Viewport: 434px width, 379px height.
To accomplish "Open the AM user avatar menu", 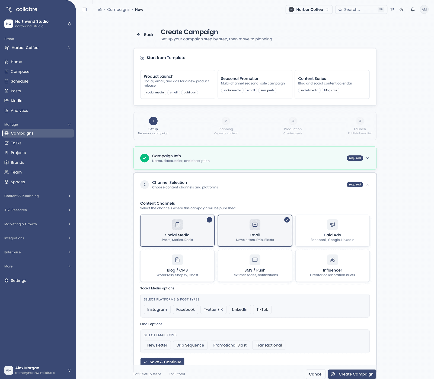I will point(424,9).
